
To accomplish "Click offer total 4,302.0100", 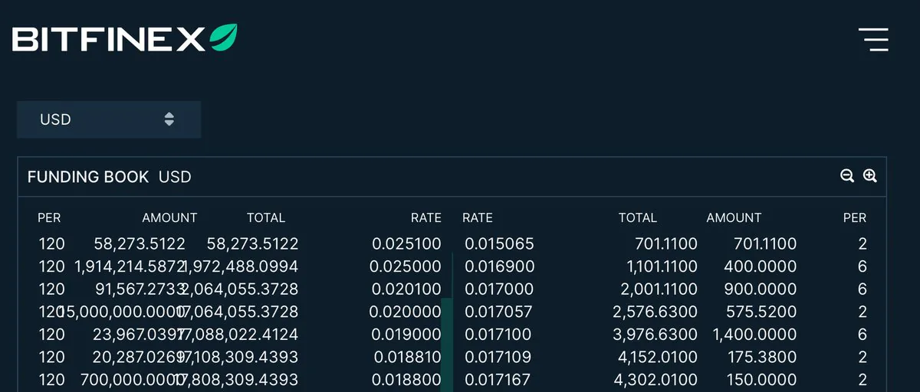I will [x=656, y=380].
